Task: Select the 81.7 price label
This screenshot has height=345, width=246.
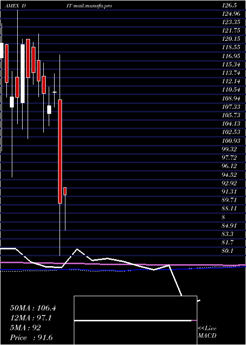Action: point(227,242)
